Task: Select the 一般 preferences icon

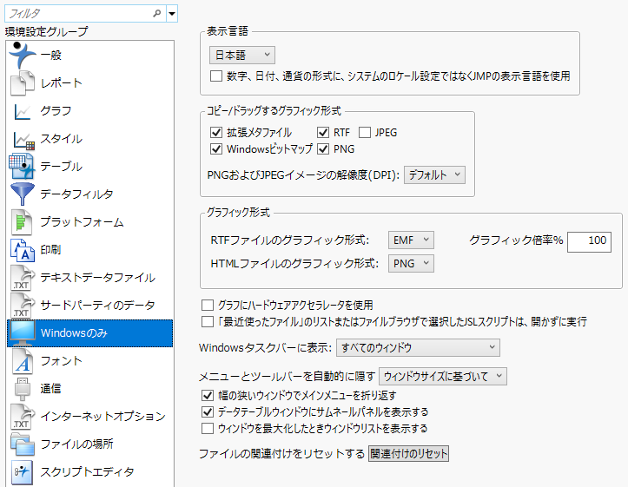Action: pyautogui.click(x=23, y=55)
